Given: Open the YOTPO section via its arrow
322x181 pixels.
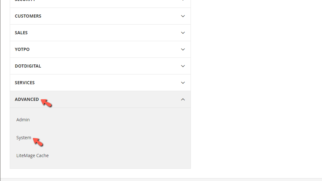Looking at the screenshot, I should pos(183,49).
